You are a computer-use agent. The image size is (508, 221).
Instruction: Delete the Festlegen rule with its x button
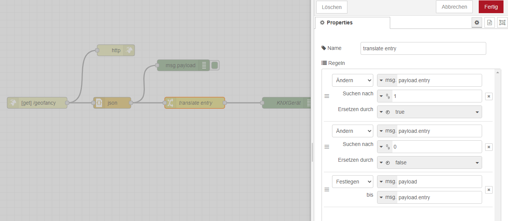pos(488,190)
